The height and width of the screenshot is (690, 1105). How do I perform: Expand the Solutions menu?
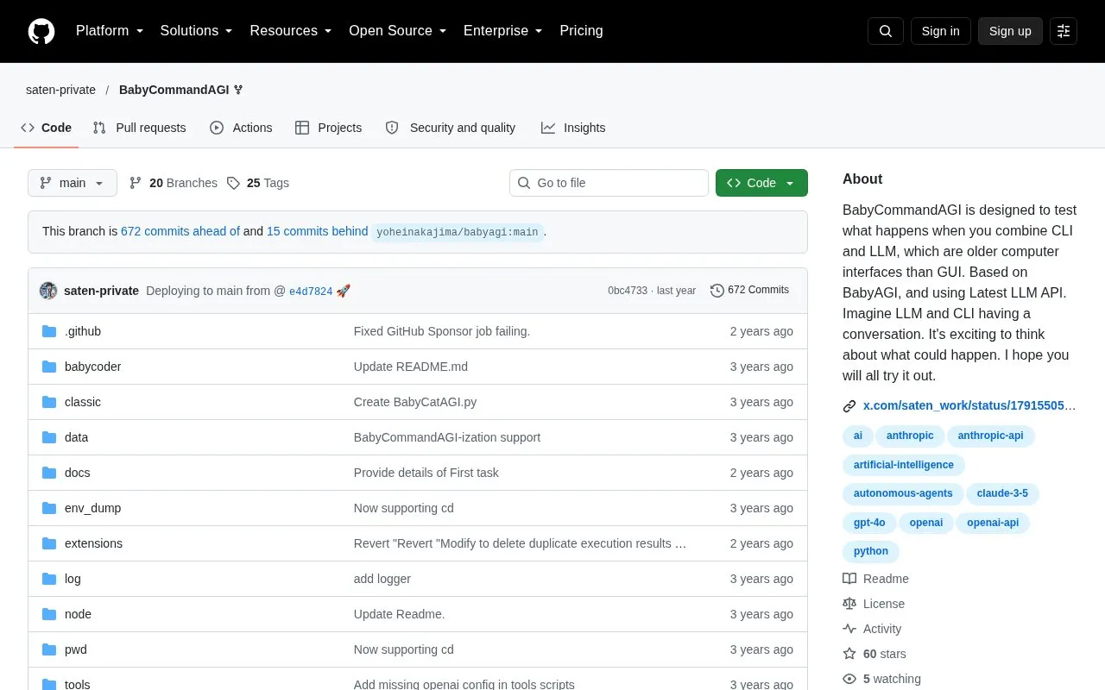(197, 31)
